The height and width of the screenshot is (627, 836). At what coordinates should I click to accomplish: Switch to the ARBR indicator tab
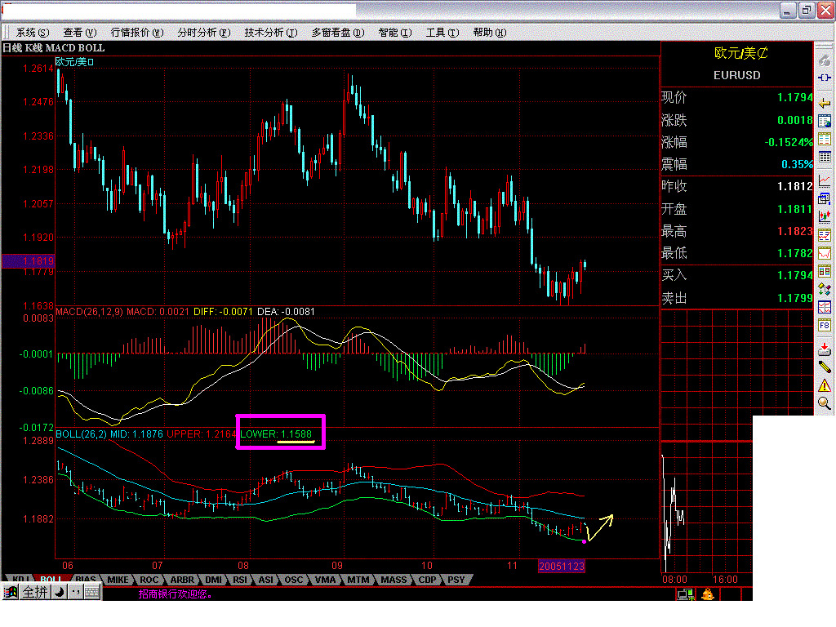click(182, 580)
